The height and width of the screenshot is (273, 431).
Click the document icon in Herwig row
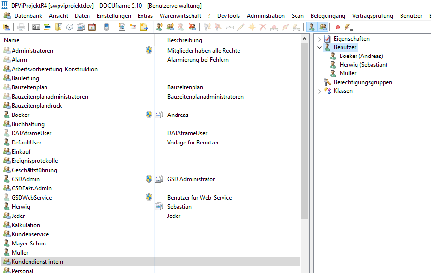pos(159,206)
